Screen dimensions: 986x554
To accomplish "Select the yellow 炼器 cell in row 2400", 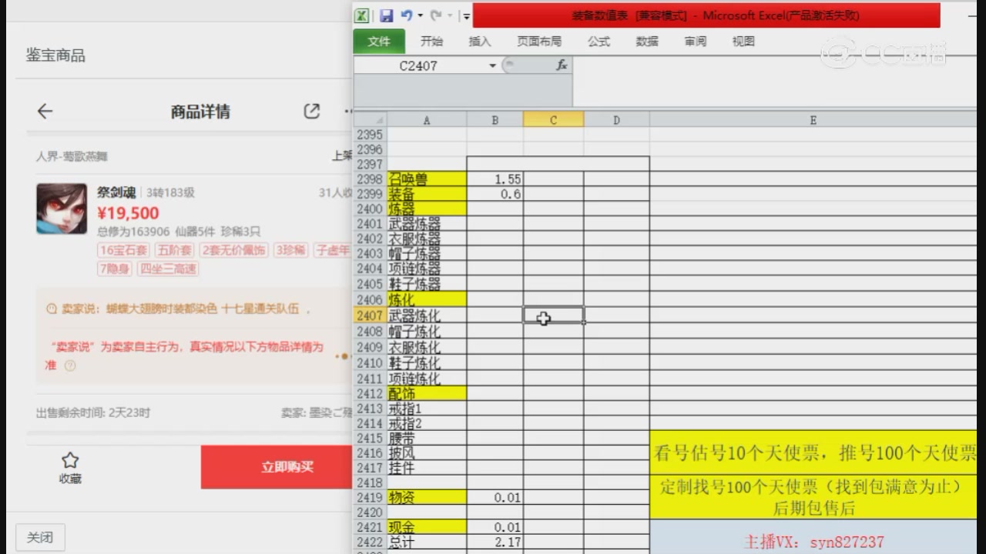I will [427, 209].
